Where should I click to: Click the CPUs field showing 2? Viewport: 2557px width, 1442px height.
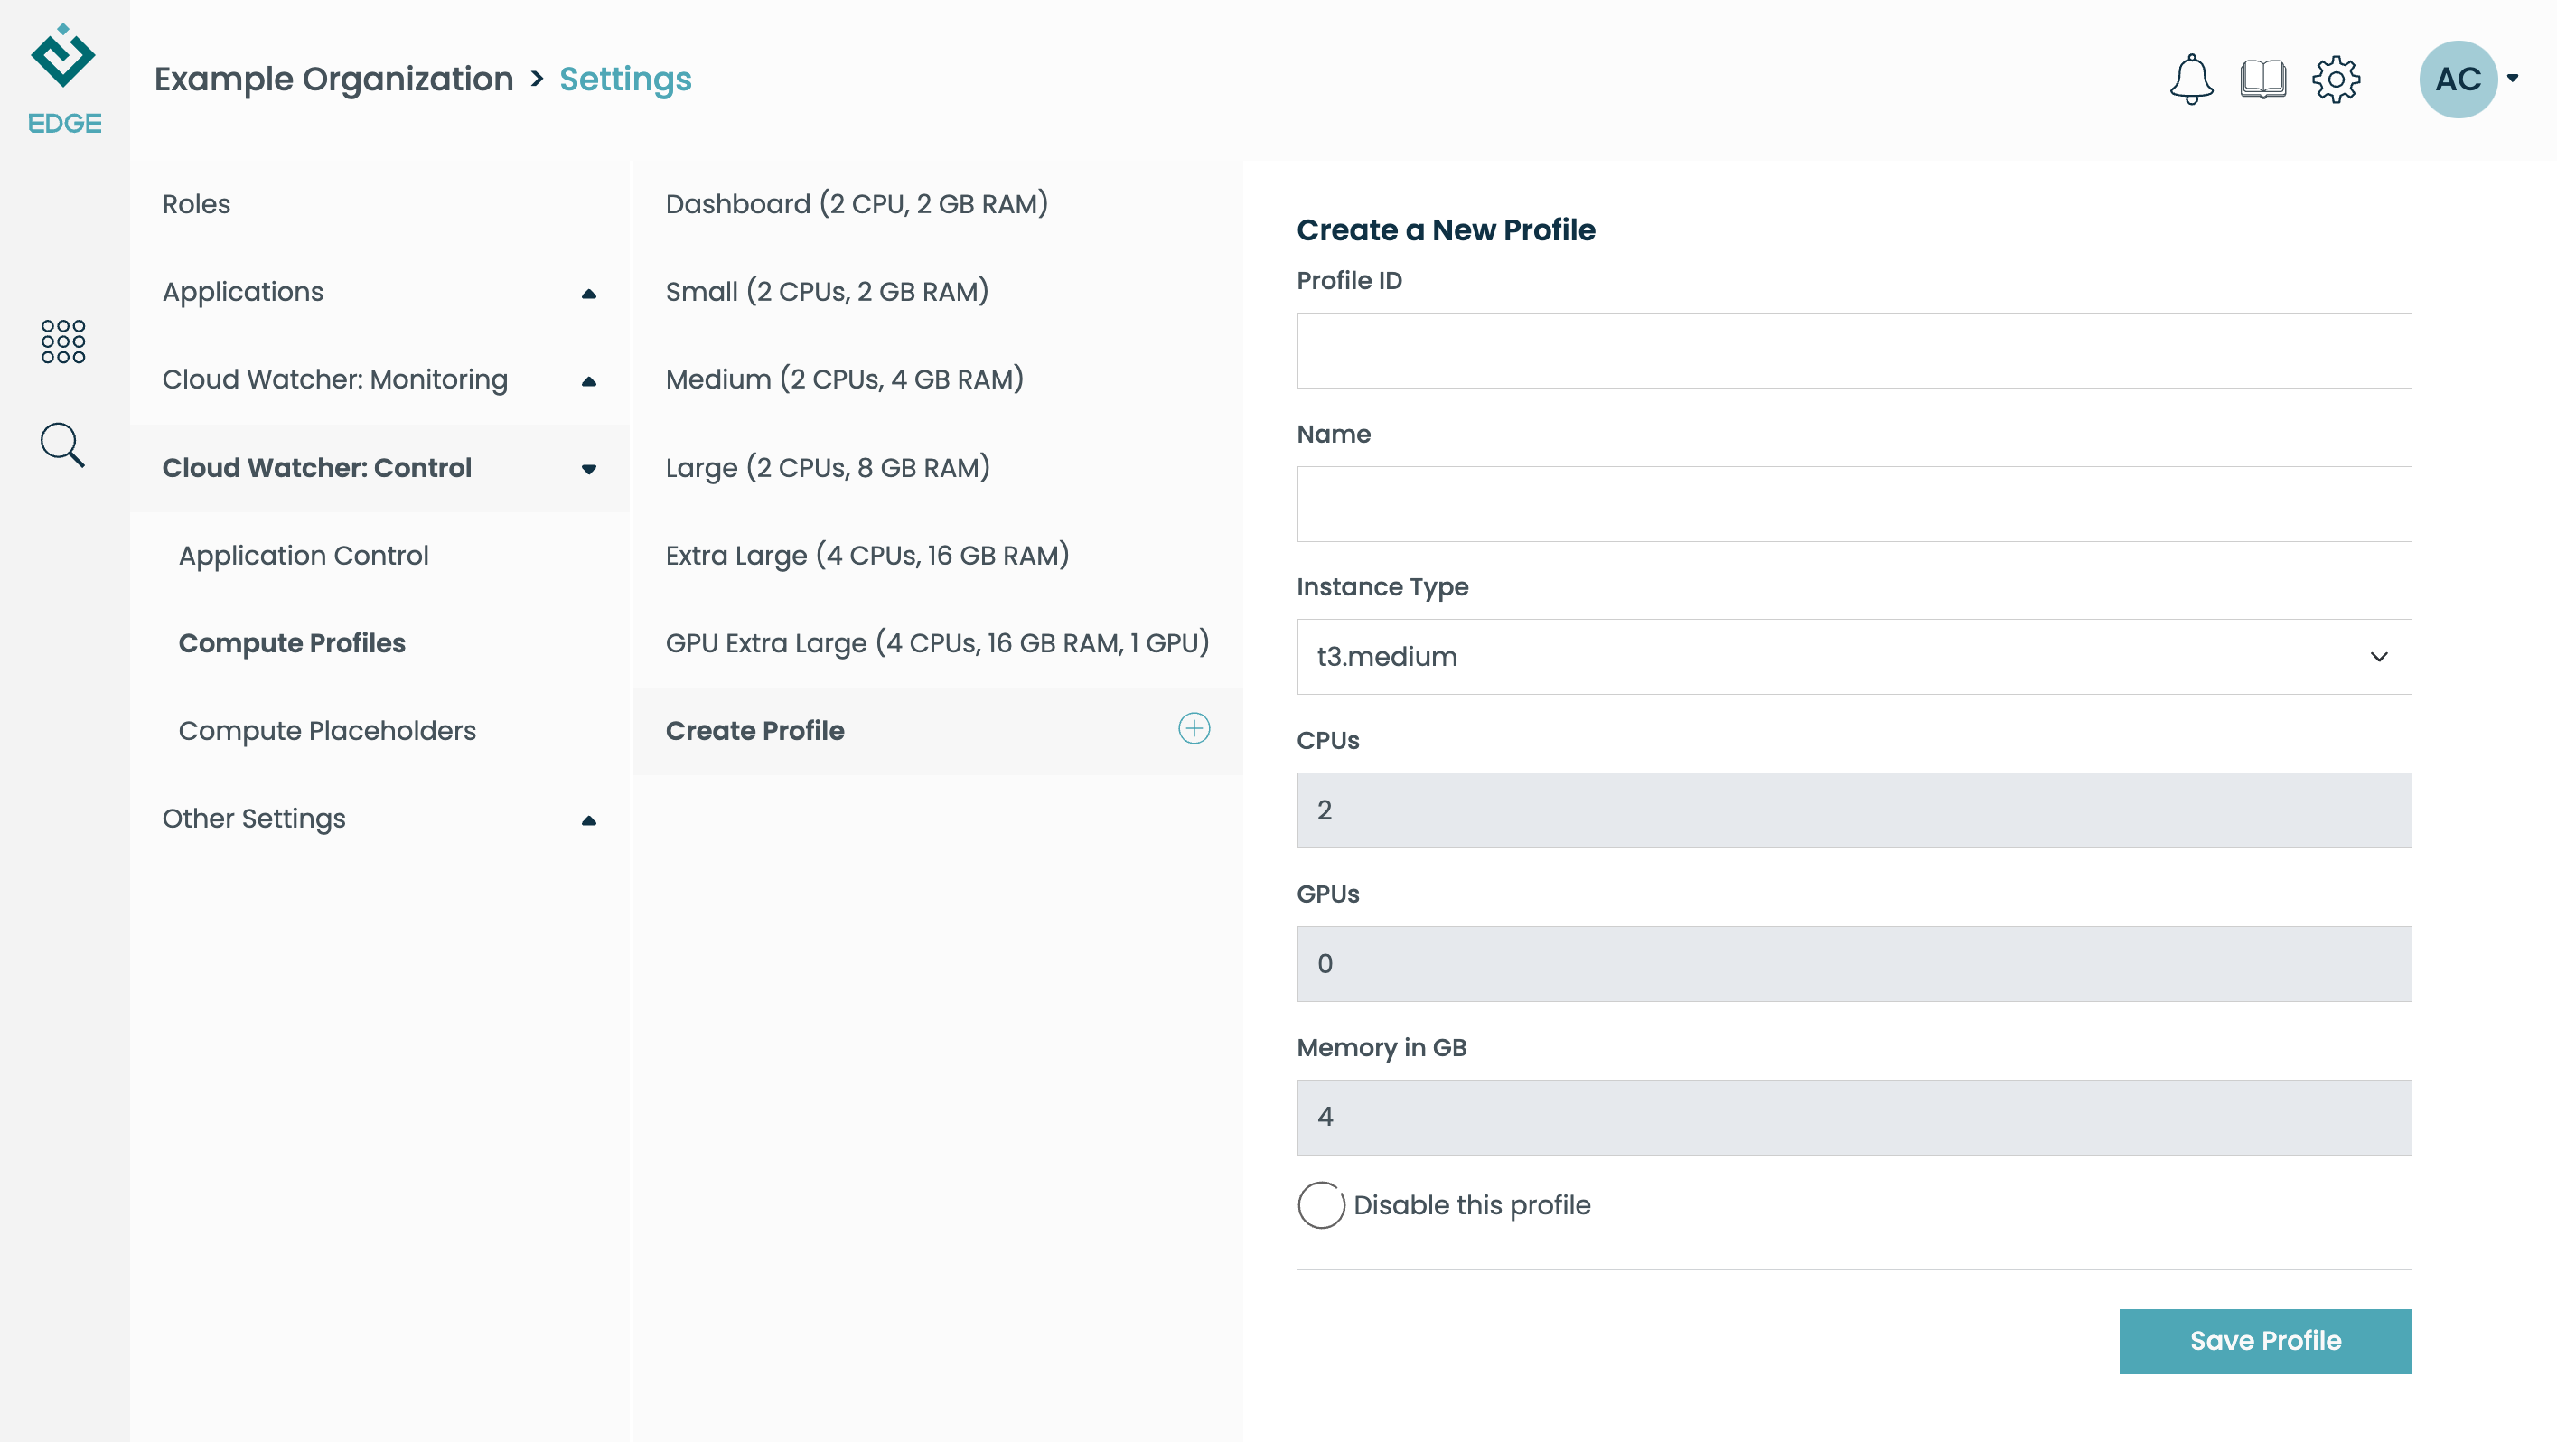tap(1853, 810)
